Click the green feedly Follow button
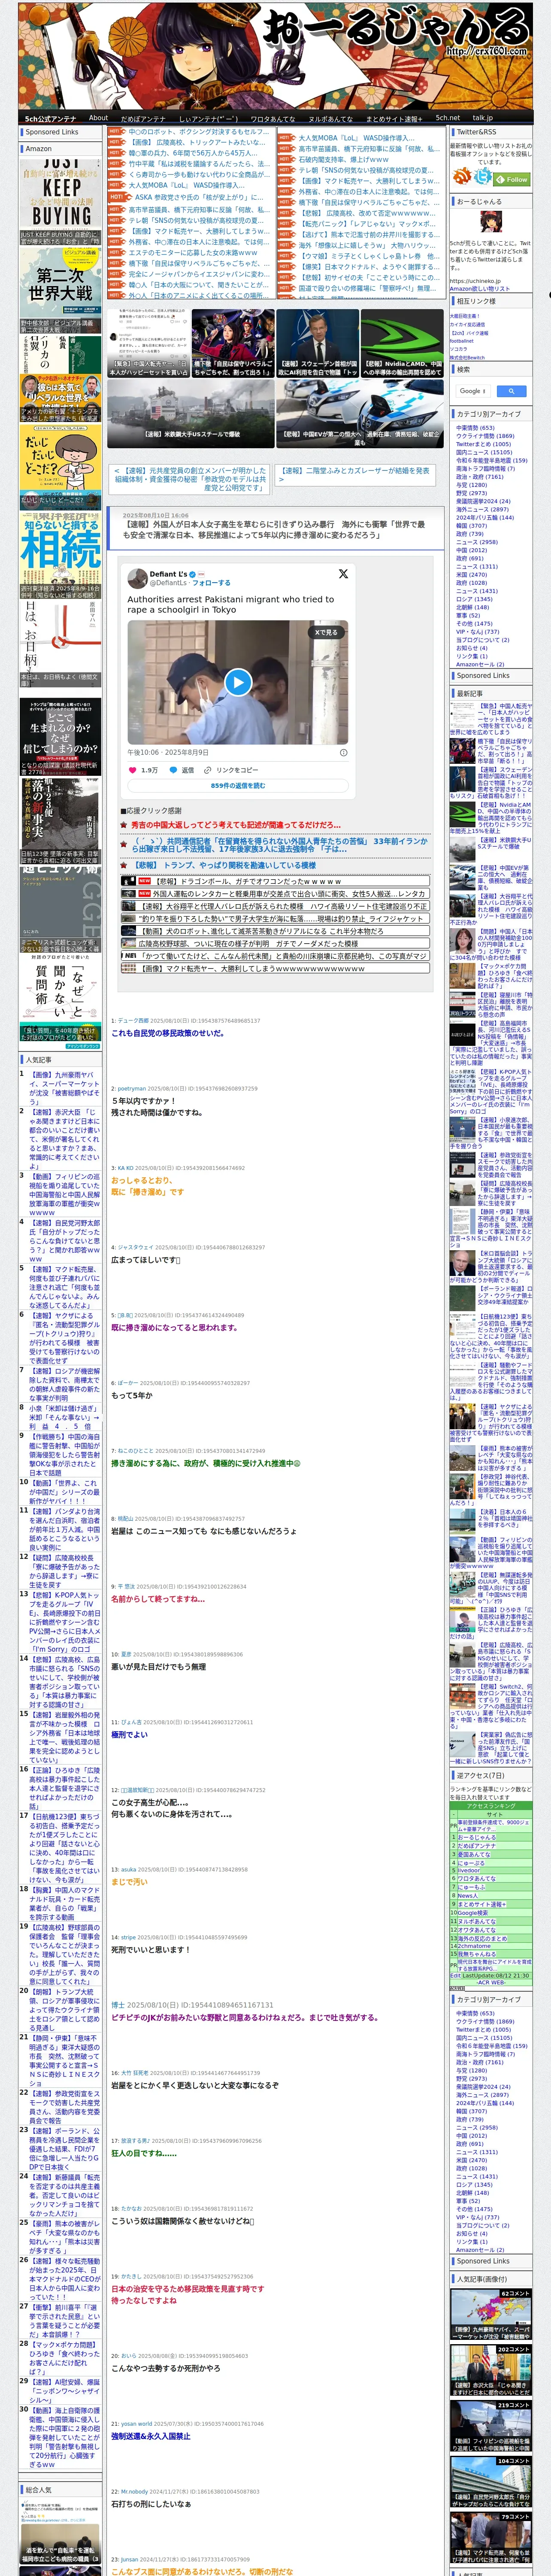This screenshot has width=551, height=2576. pyautogui.click(x=512, y=179)
